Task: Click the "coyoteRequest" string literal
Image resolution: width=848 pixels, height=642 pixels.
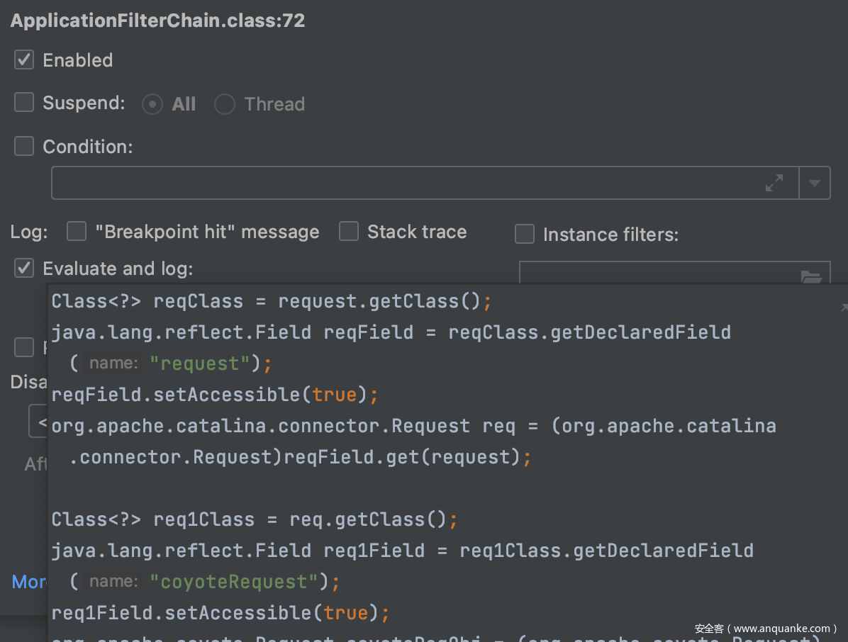Action: tap(233, 582)
